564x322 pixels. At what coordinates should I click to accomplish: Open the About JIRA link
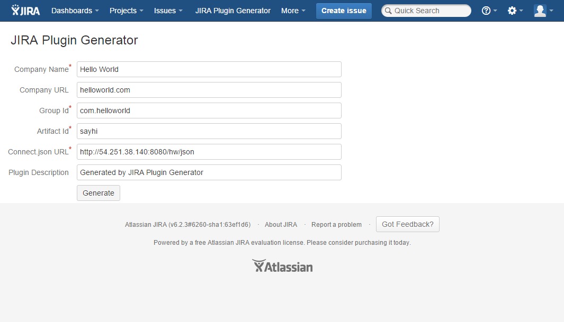(281, 225)
